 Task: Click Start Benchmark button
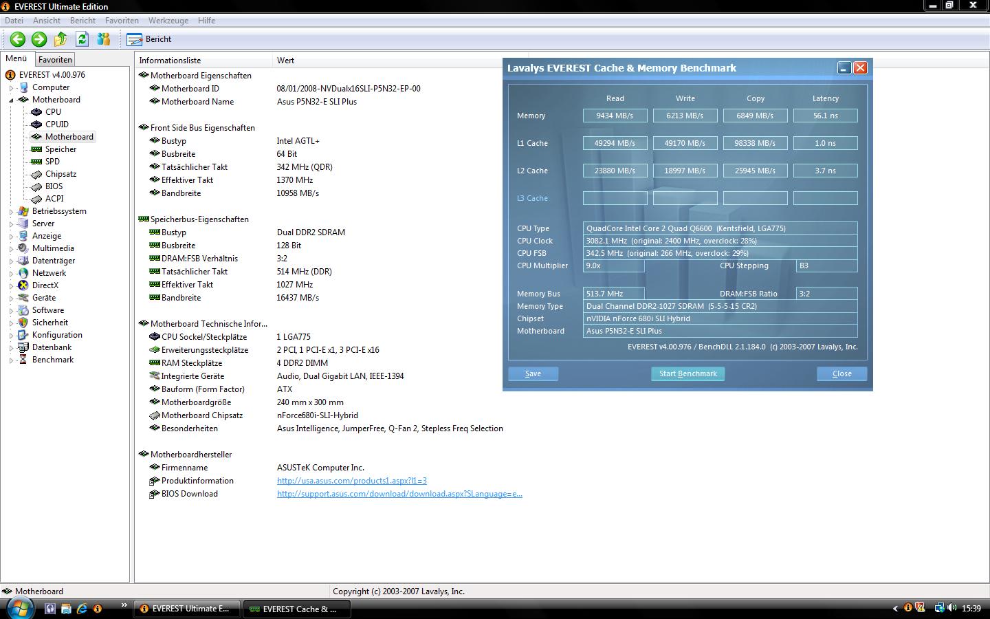point(687,373)
